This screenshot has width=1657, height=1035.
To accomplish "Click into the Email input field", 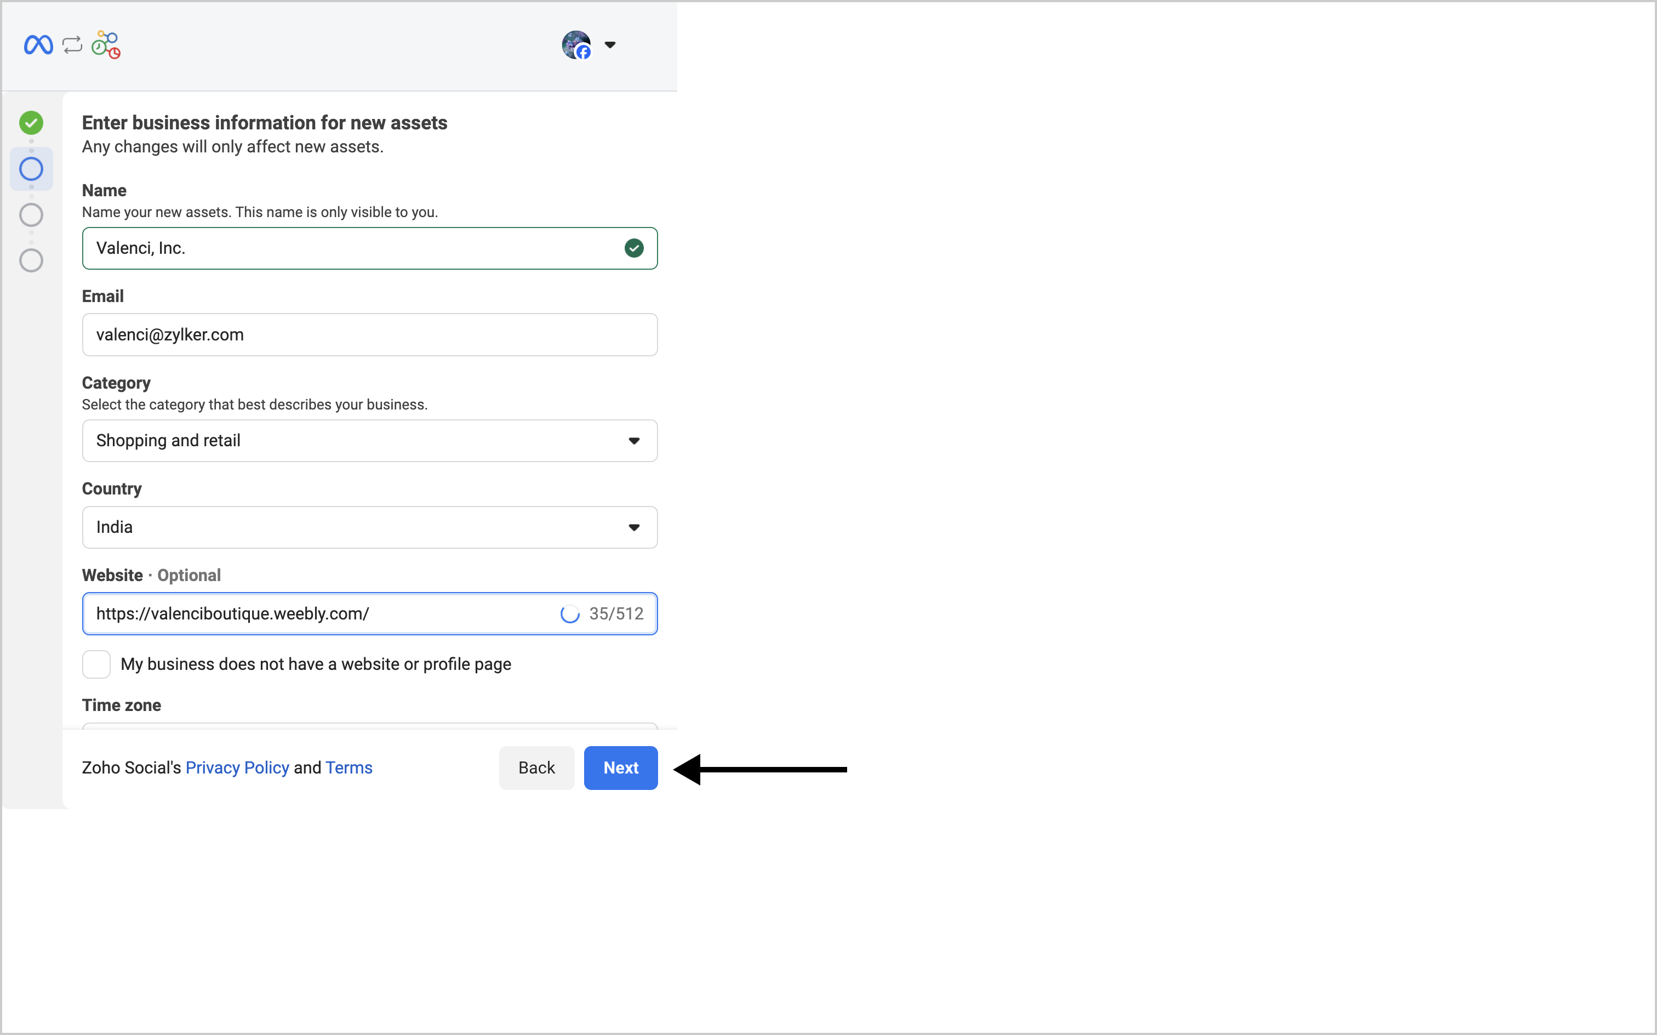I will (369, 335).
